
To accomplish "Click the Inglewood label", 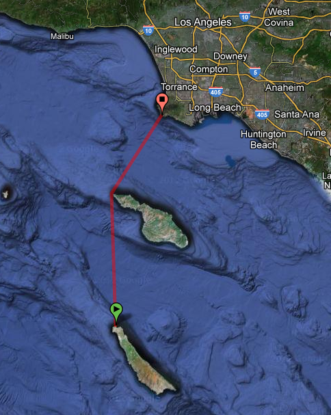I will click(x=176, y=49).
